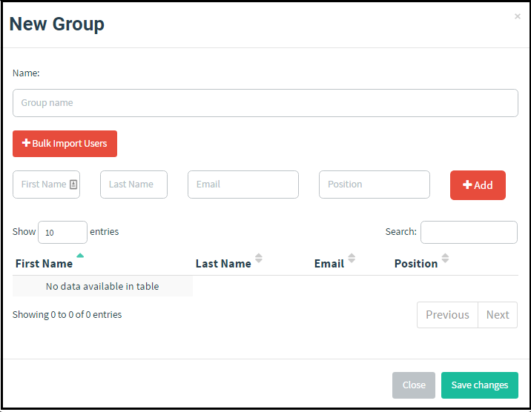Screen dimensions: 531x412
Task: Go to Previous page of entries
Action: click(x=447, y=315)
